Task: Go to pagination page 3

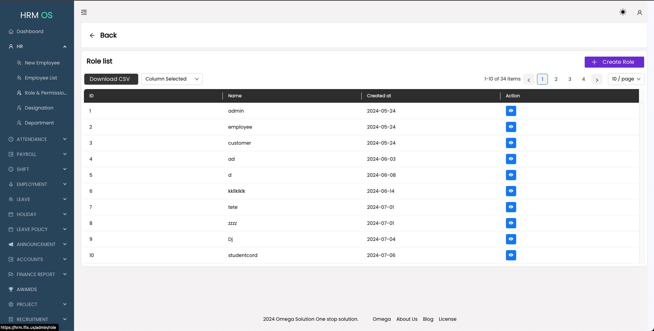Action: pyautogui.click(x=570, y=79)
